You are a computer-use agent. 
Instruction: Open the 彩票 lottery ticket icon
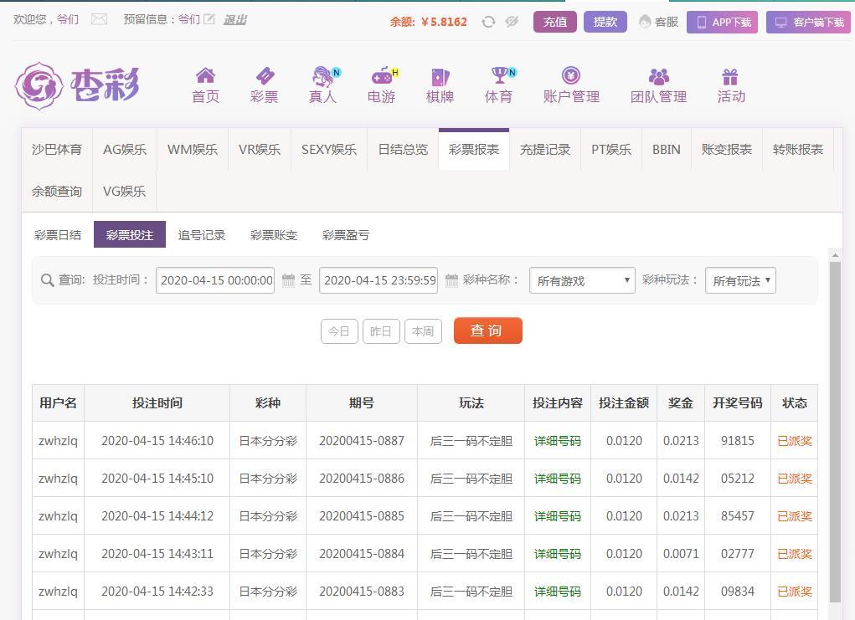click(x=264, y=76)
